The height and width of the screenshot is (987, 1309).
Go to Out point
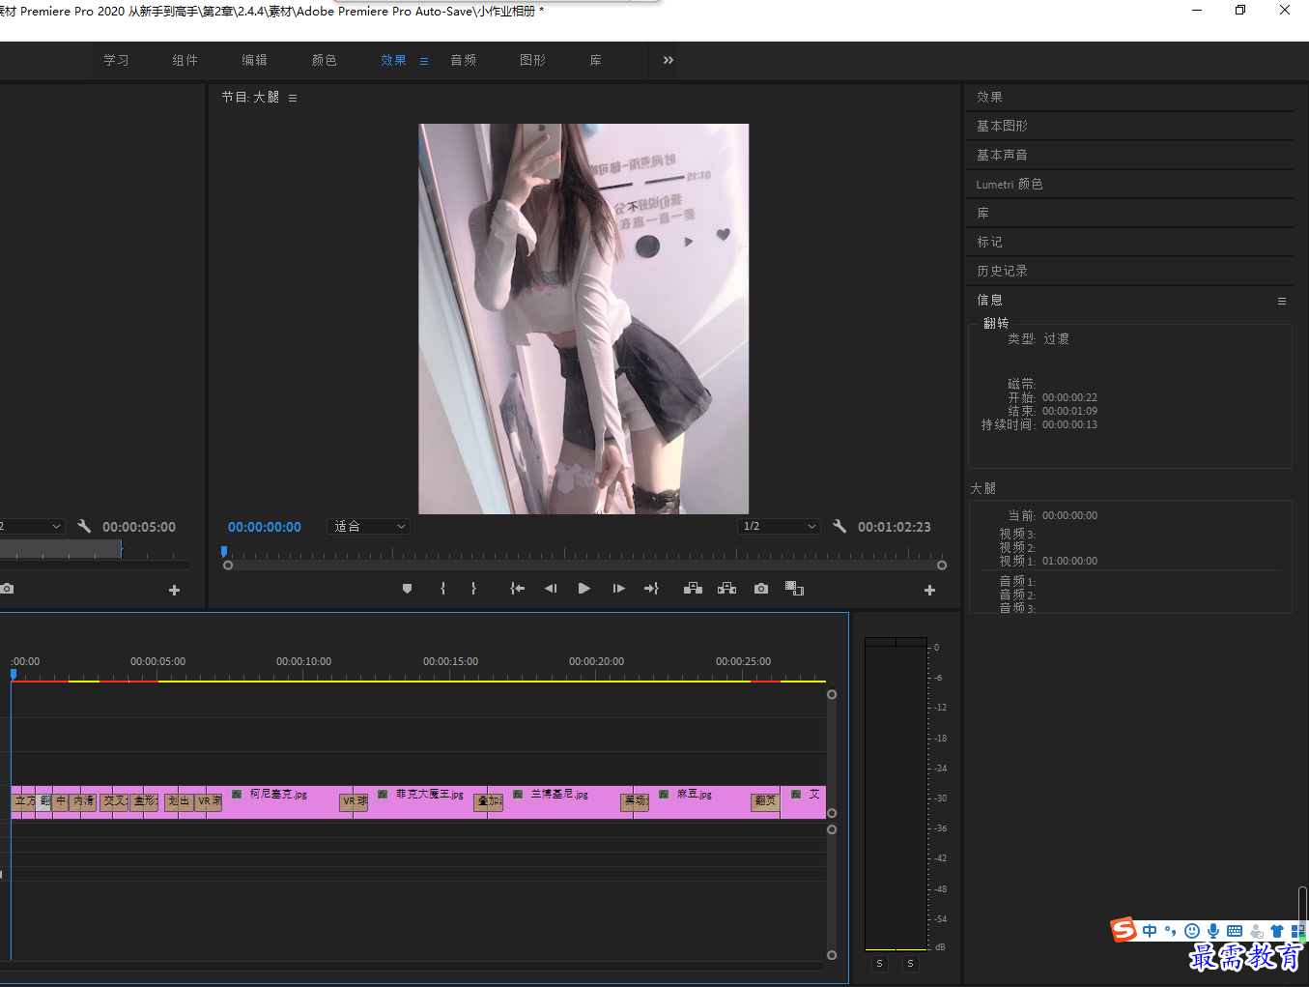click(x=652, y=589)
